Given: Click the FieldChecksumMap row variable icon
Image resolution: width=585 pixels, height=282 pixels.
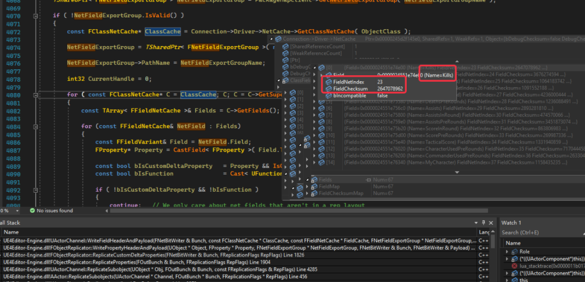Looking at the screenshot, I should [x=314, y=193].
